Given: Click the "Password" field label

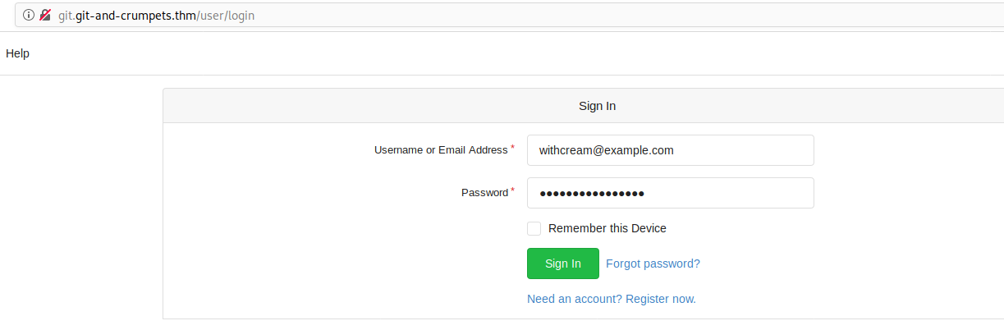Looking at the screenshot, I should 484,193.
